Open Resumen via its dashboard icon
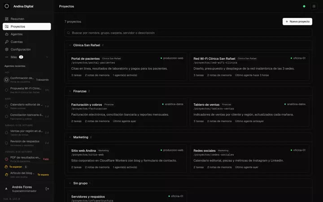The height and width of the screenshot is (202, 323). 7,19
